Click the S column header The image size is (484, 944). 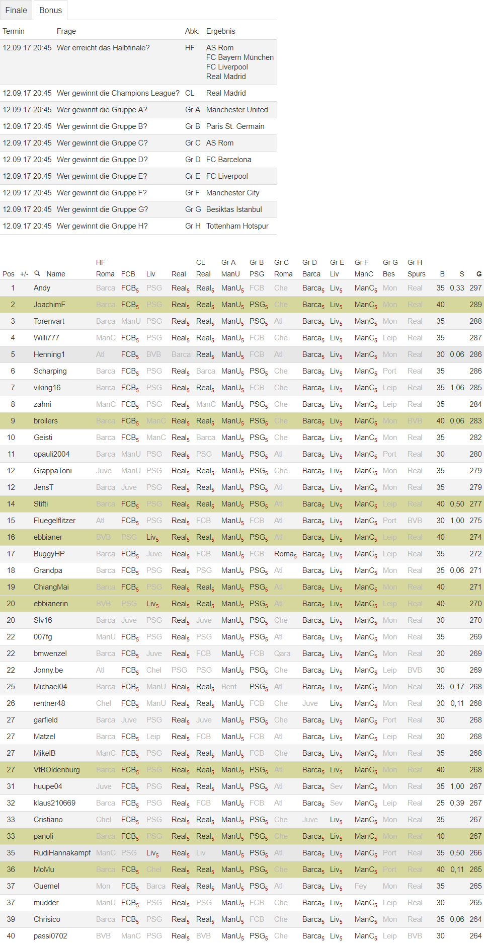coord(461,274)
